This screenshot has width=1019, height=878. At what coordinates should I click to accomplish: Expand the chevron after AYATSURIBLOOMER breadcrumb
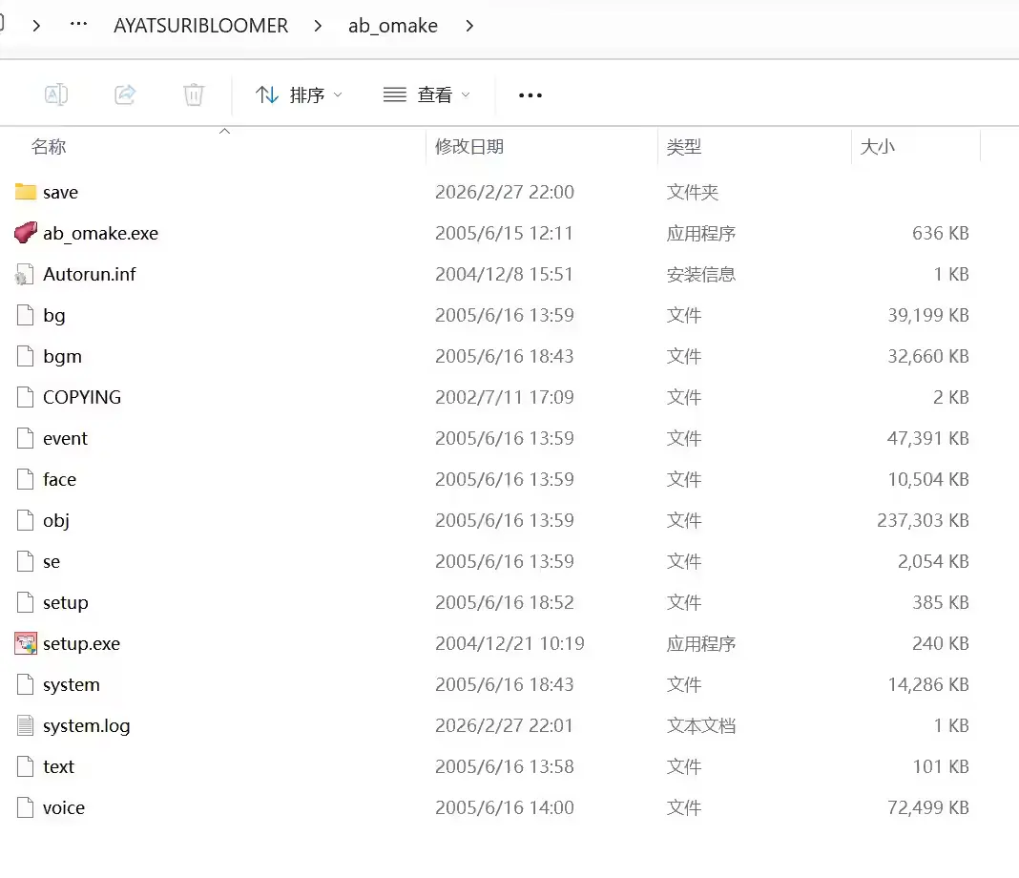(318, 26)
